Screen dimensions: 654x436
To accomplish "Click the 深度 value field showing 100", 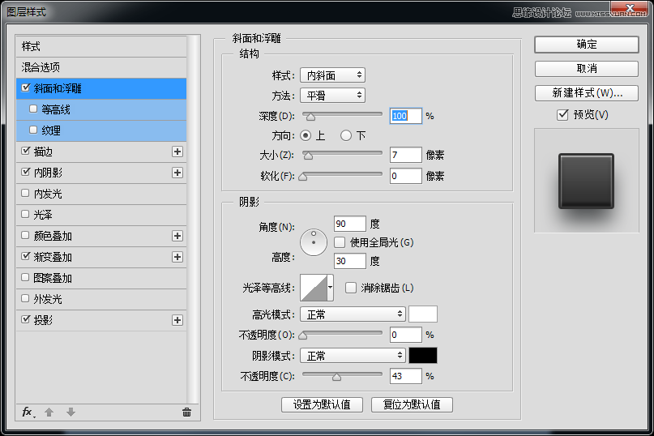I will (x=406, y=116).
